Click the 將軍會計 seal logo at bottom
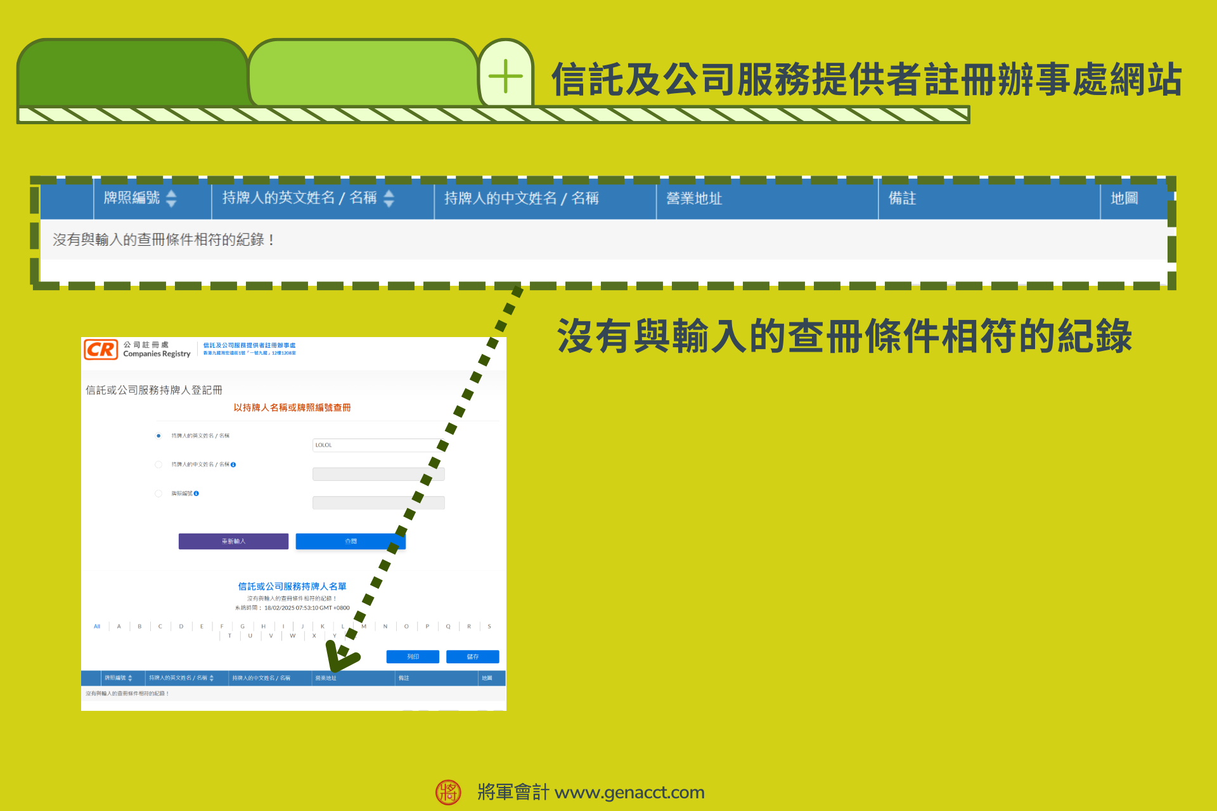 (448, 792)
